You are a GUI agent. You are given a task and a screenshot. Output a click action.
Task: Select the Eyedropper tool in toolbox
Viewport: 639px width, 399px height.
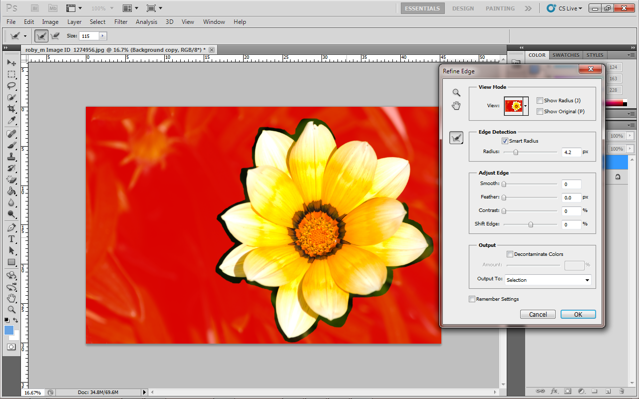coord(11,121)
